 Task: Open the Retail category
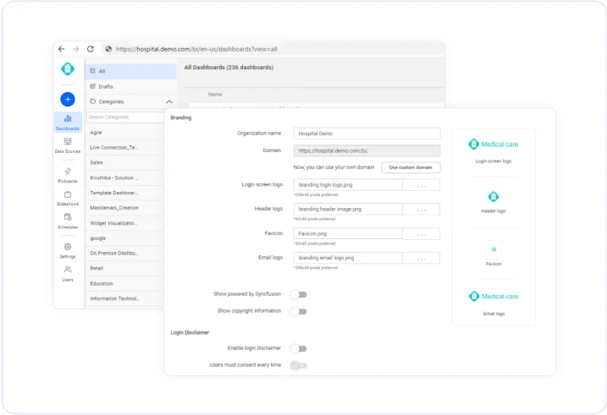point(124,269)
